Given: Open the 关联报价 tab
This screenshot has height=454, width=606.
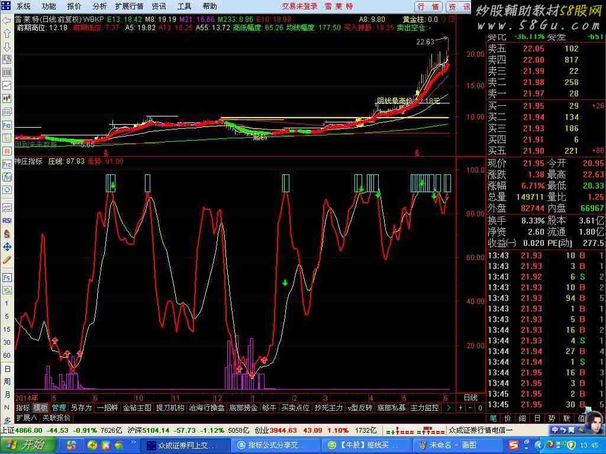Looking at the screenshot, I should coord(56,418).
